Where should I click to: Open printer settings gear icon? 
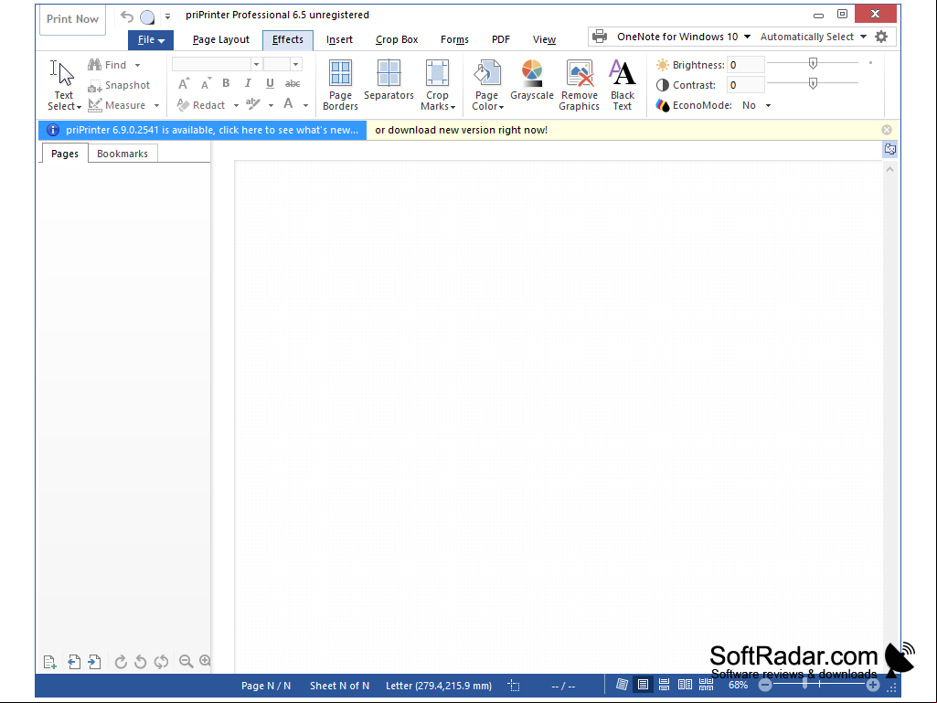[x=881, y=37]
